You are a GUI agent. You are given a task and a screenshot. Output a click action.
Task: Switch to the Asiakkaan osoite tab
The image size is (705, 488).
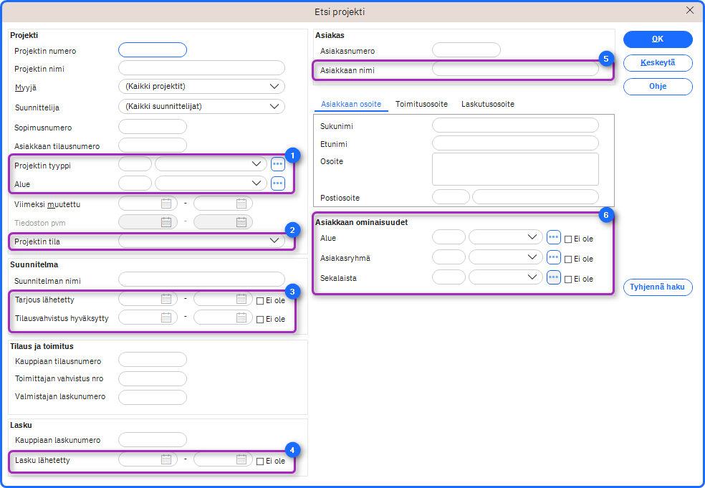(x=351, y=104)
